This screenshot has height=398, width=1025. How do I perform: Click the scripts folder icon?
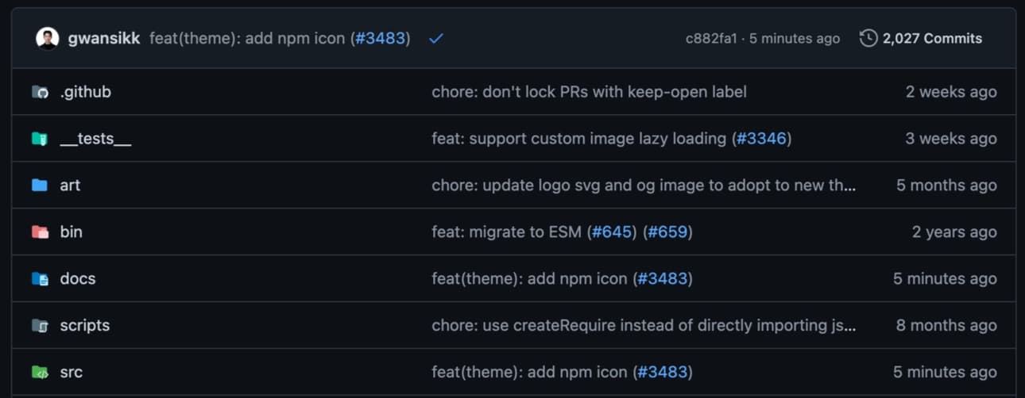40,326
